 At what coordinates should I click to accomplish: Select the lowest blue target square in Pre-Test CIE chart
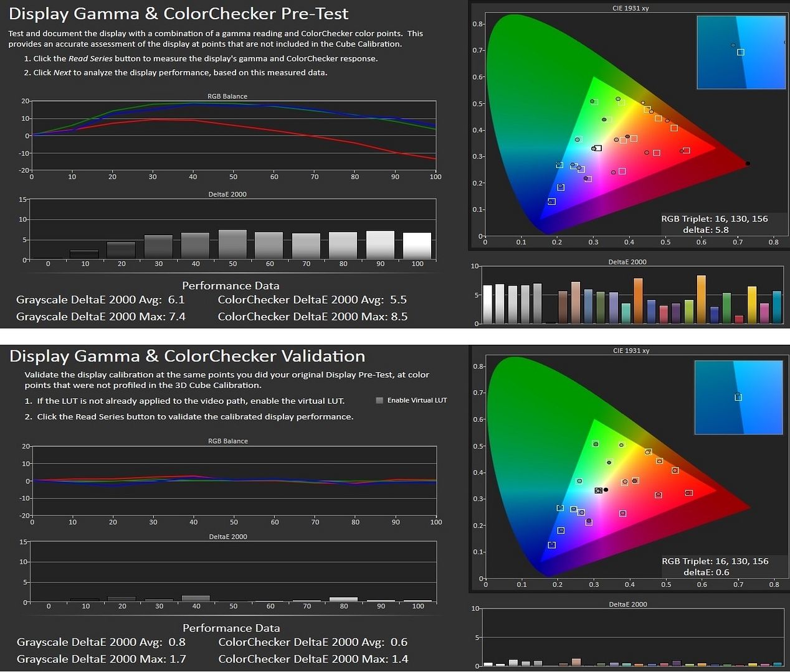pos(551,202)
